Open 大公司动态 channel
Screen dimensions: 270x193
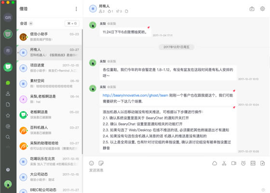tap(50, 177)
